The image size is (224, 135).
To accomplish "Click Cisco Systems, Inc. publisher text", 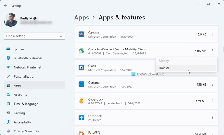I will click(x=117, y=53).
